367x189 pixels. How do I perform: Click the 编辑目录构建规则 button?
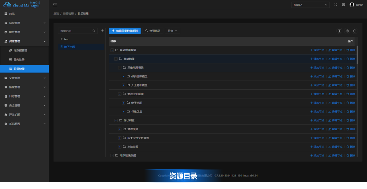125,31
